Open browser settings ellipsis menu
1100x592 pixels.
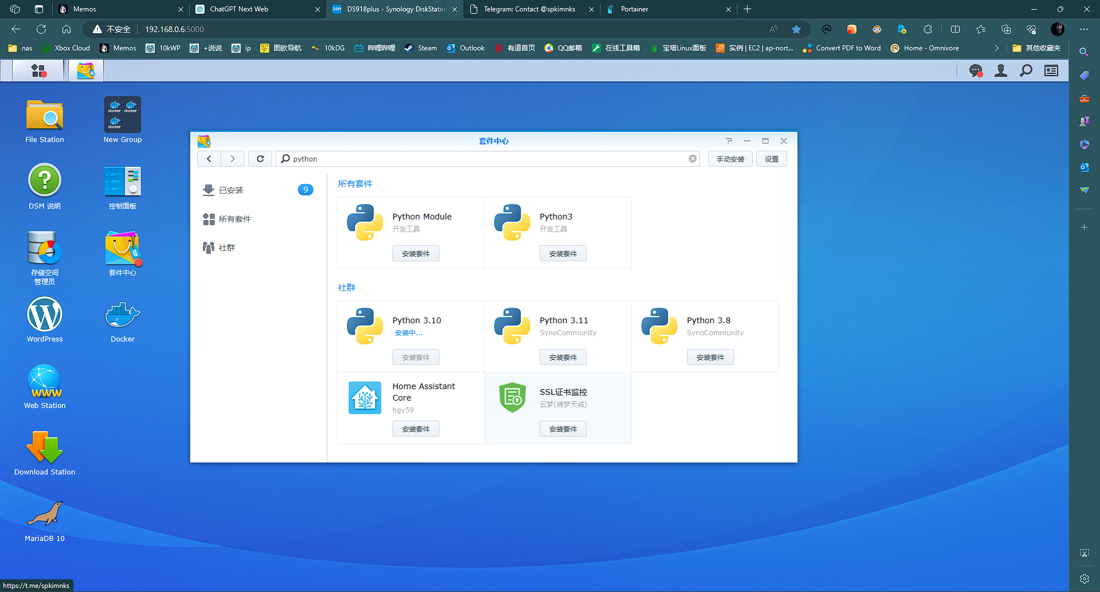(x=1084, y=29)
